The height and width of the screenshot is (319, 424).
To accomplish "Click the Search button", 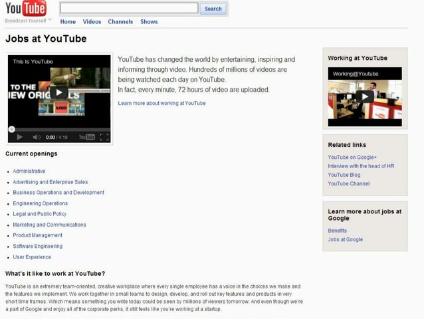I will click(213, 9).
